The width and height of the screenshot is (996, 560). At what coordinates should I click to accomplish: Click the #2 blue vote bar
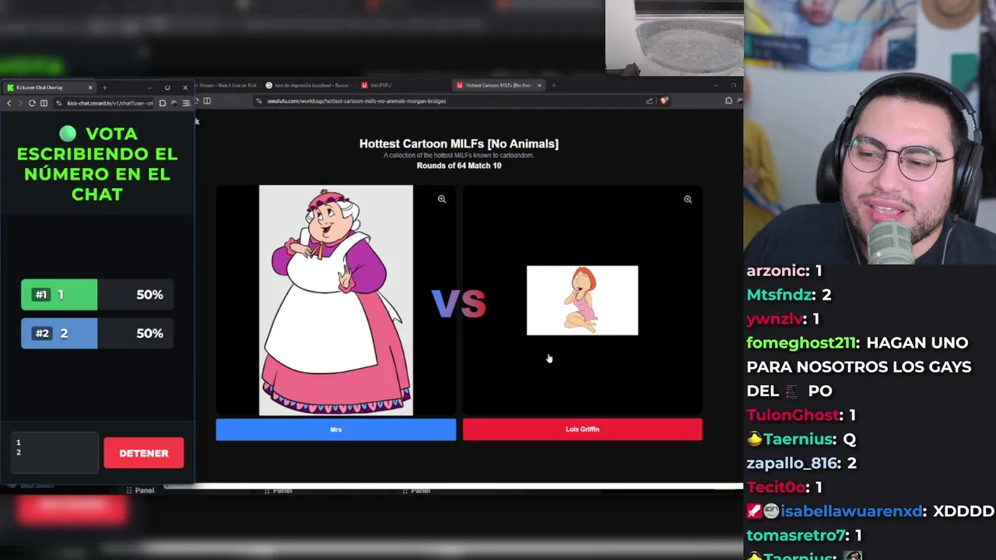tap(96, 334)
